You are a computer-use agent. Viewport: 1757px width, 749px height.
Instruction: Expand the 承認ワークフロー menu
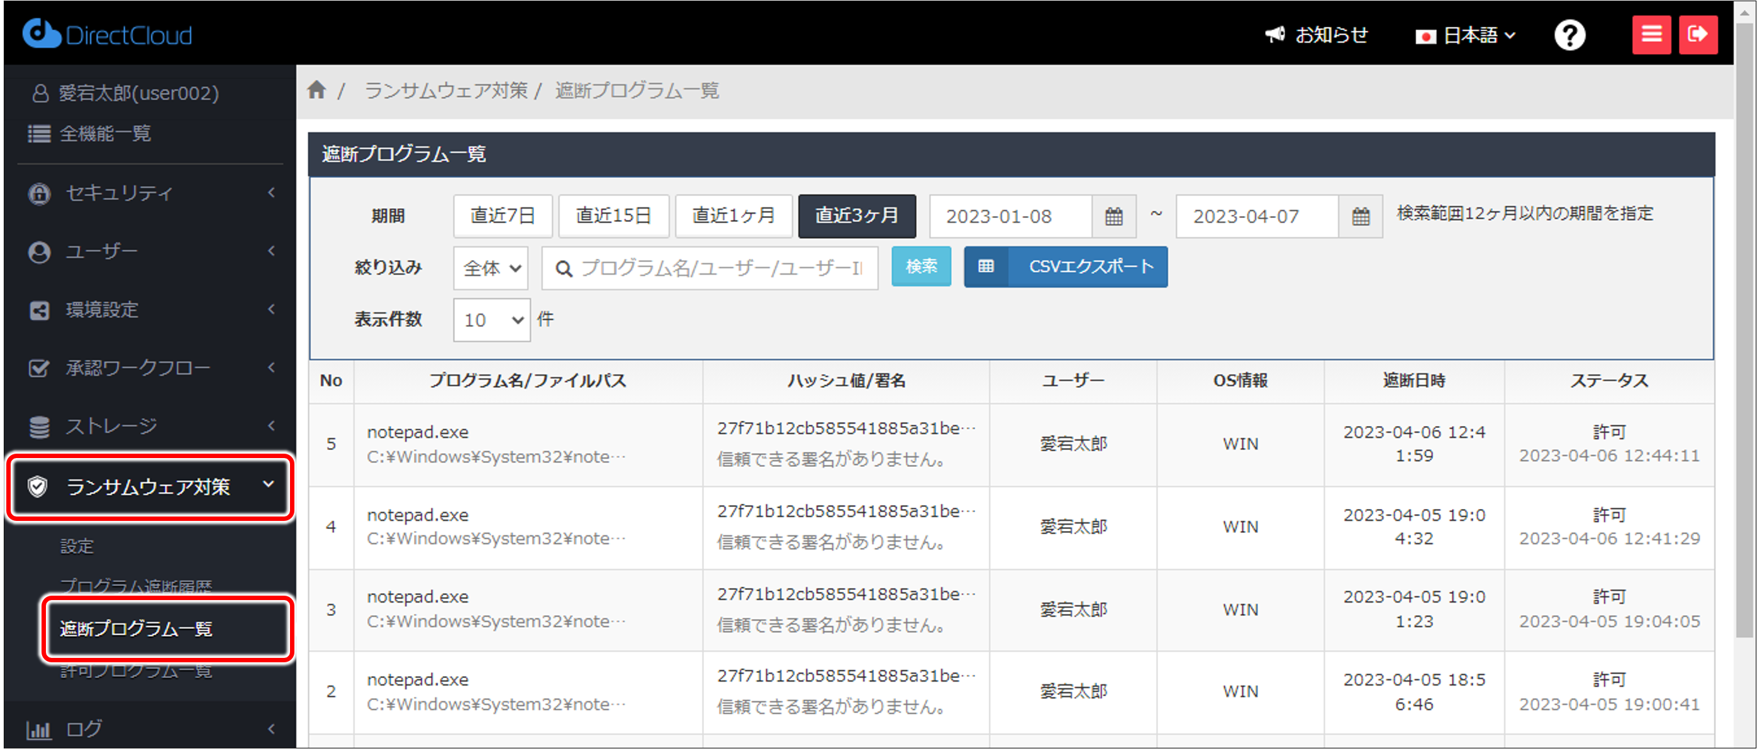[x=272, y=368]
